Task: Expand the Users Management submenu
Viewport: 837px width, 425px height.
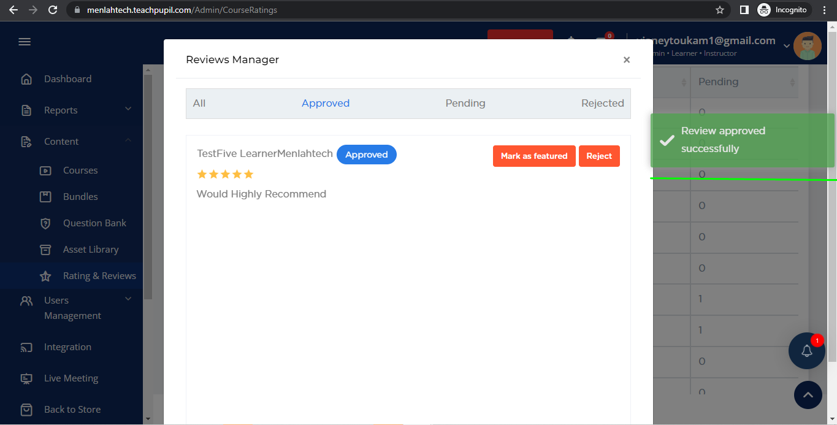Action: (x=128, y=299)
